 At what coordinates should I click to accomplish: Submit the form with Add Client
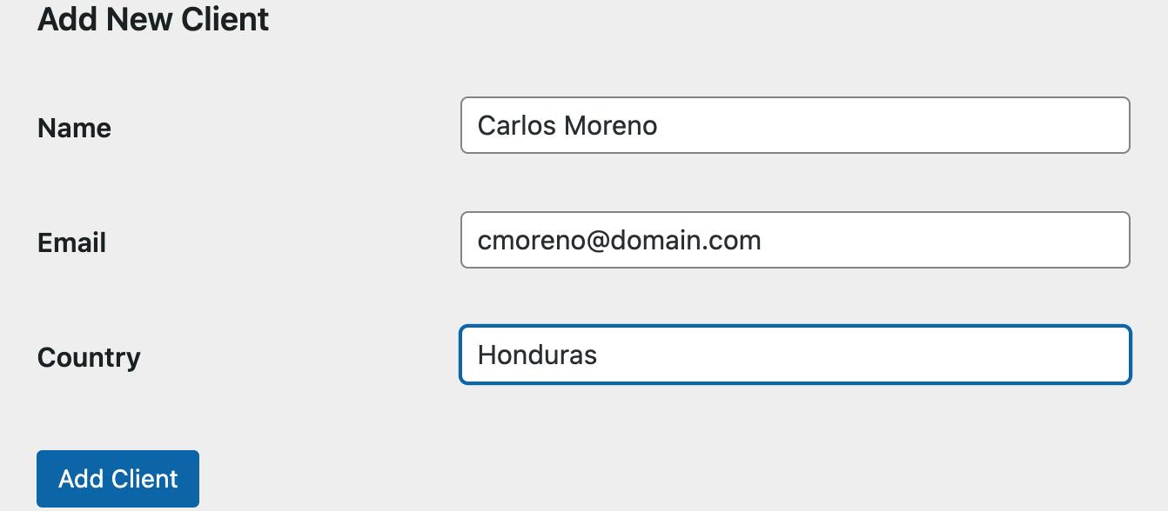pyautogui.click(x=117, y=479)
